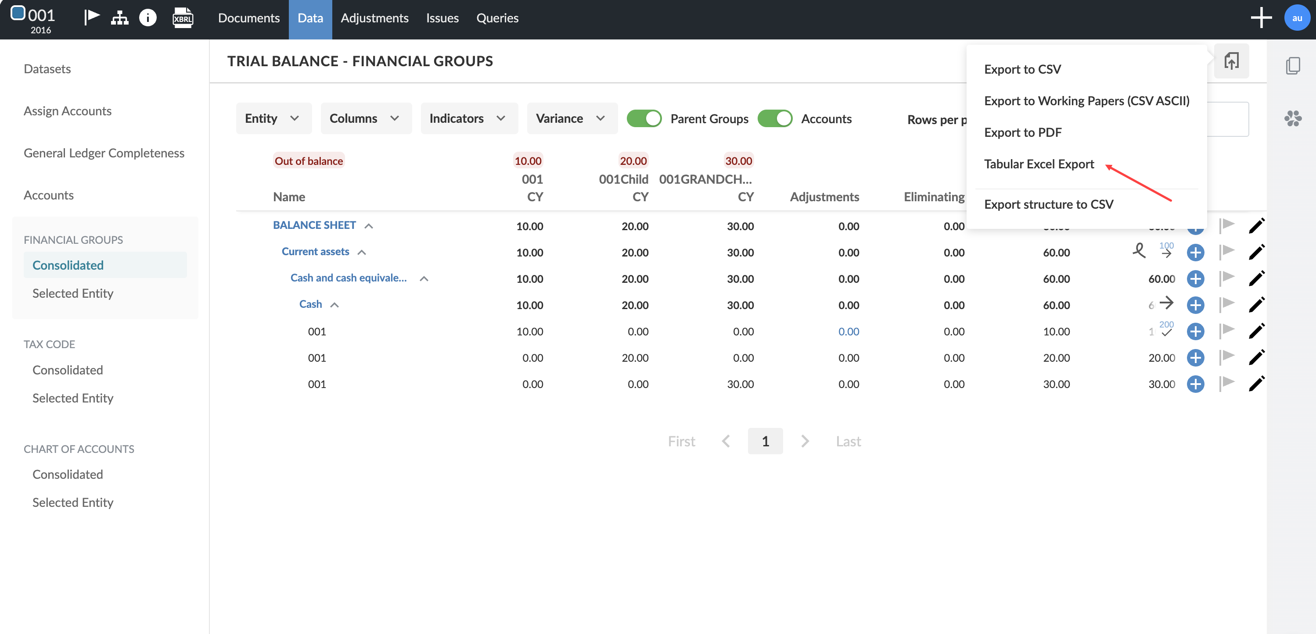This screenshot has width=1316, height=634.
Task: Select Export structure to CSV
Action: click(x=1048, y=205)
